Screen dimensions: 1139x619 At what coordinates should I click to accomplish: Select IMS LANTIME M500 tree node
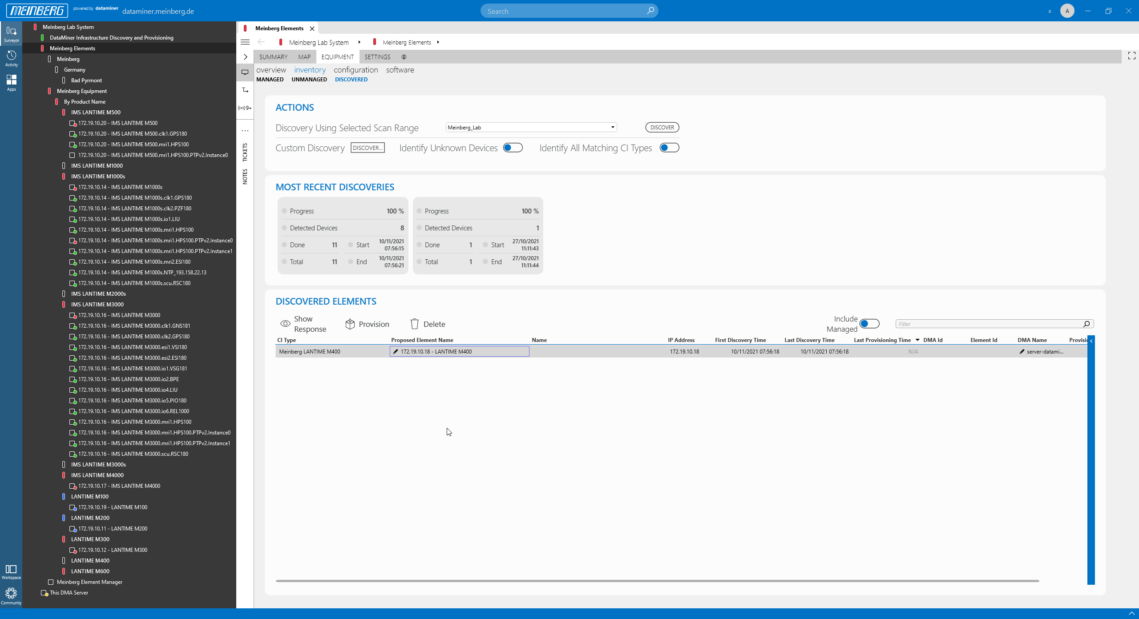pos(96,113)
